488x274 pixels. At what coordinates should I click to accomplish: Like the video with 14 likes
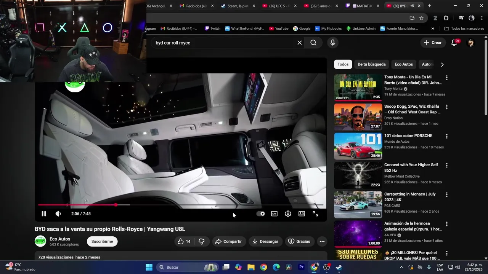[185, 241]
